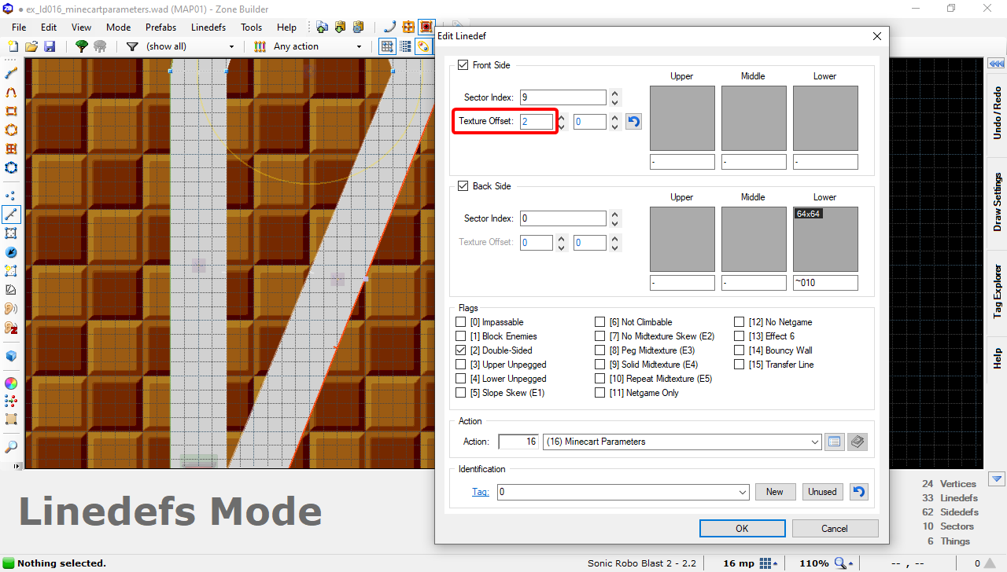Open the 'Any action' filter dropdown
Image resolution: width=1007 pixels, height=572 pixels.
[x=359, y=46]
